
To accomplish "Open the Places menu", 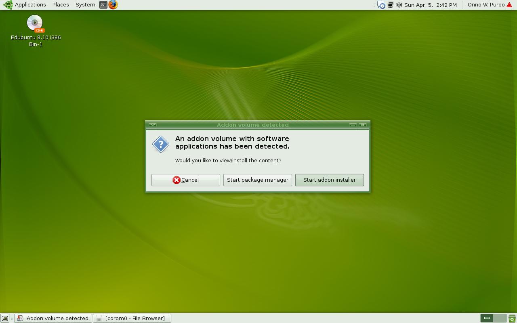I will [x=61, y=5].
